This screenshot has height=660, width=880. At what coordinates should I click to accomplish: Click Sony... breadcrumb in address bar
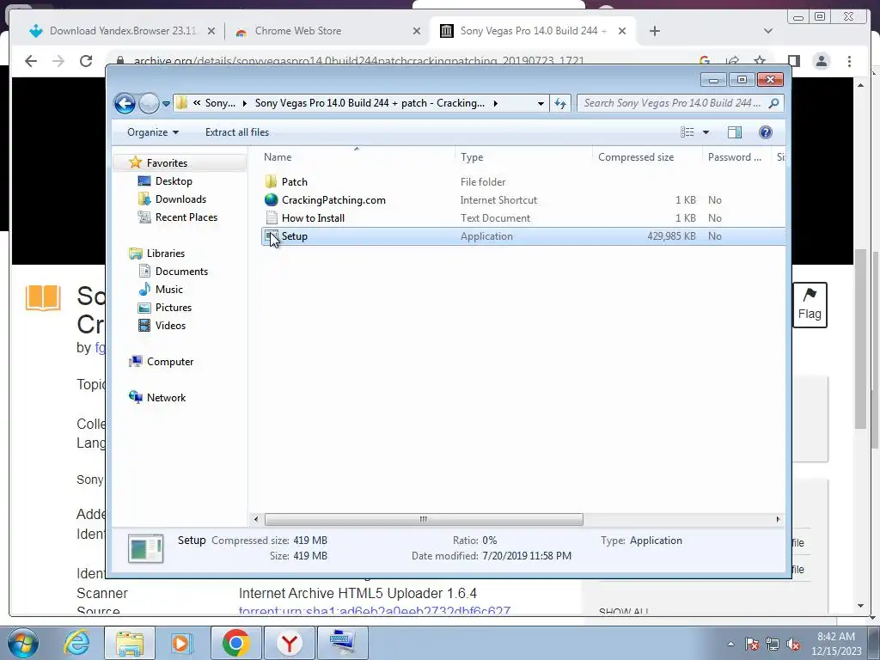tap(220, 103)
